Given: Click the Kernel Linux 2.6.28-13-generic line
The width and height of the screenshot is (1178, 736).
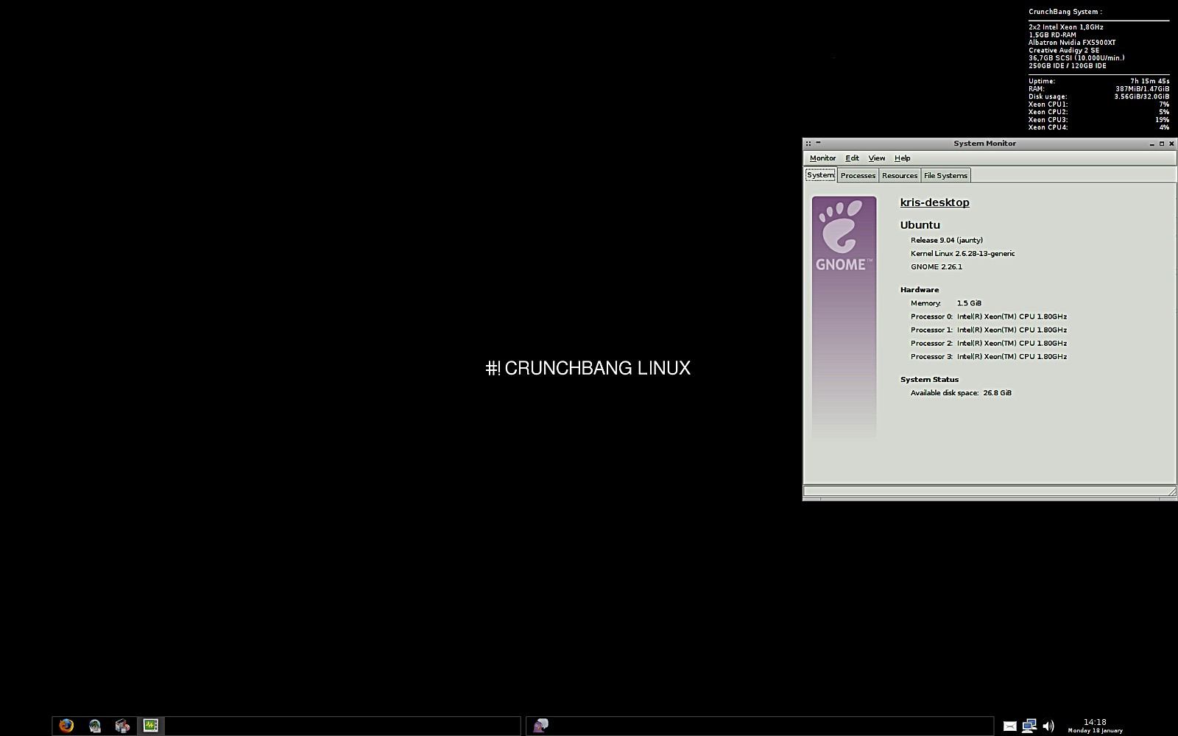Looking at the screenshot, I should (x=962, y=253).
